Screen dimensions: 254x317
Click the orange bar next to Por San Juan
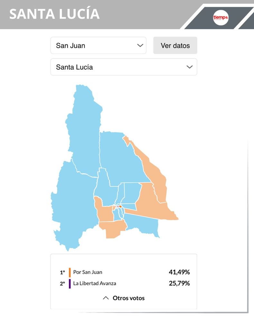[x=69, y=272]
